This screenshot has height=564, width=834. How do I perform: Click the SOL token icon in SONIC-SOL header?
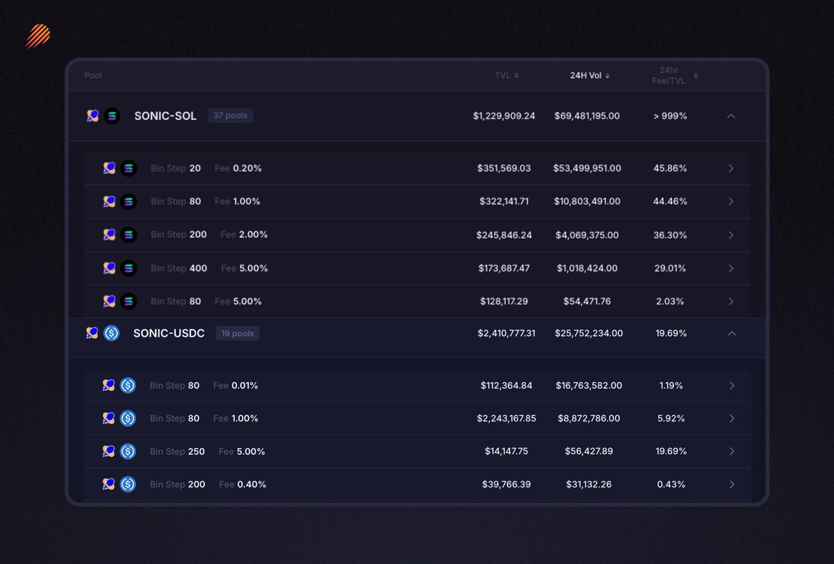pyautogui.click(x=112, y=116)
